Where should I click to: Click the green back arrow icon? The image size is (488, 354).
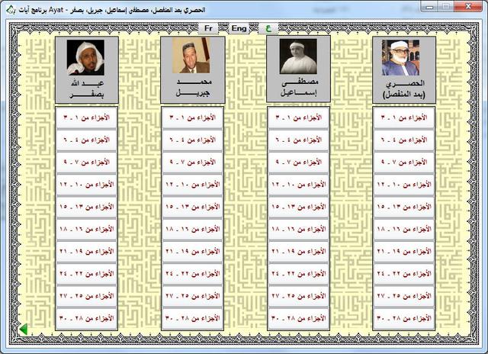pyautogui.click(x=24, y=329)
